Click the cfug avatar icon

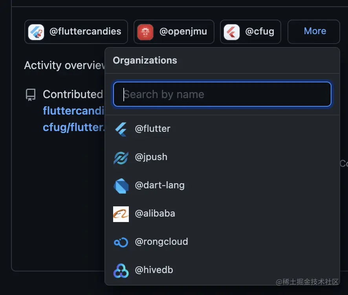(232, 32)
